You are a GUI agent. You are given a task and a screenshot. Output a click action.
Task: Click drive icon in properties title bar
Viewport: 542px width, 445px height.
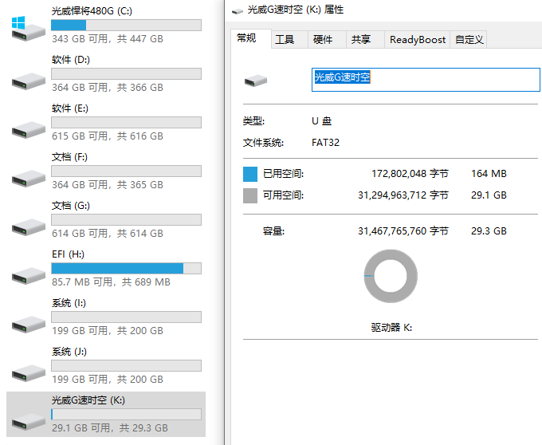pos(238,11)
